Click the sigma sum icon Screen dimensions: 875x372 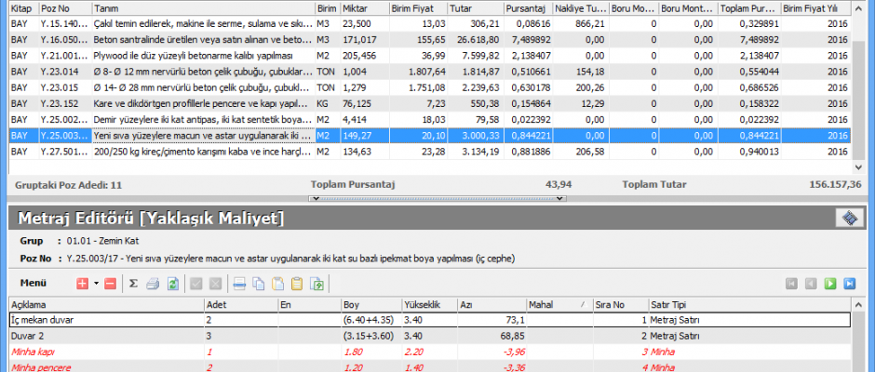(x=133, y=283)
